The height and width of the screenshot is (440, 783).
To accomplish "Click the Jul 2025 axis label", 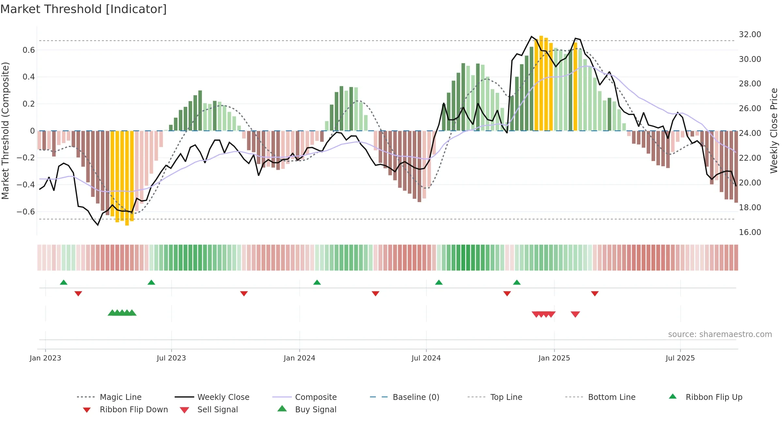I will (x=680, y=358).
